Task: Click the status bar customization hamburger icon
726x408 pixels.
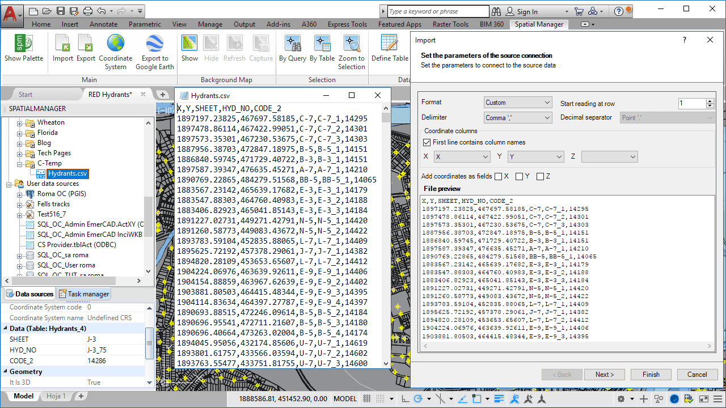Action: tap(717, 398)
